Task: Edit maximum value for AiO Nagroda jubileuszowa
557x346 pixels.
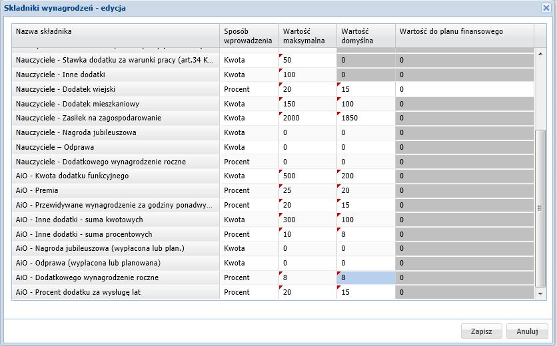Action: click(x=308, y=248)
